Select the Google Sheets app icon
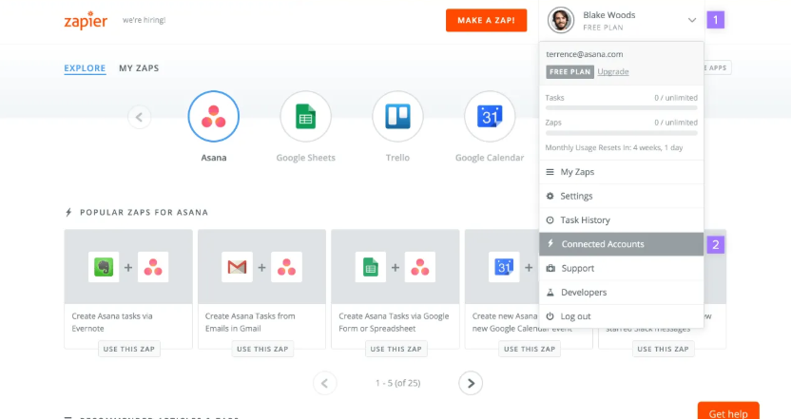This screenshot has width=791, height=419. [x=306, y=117]
